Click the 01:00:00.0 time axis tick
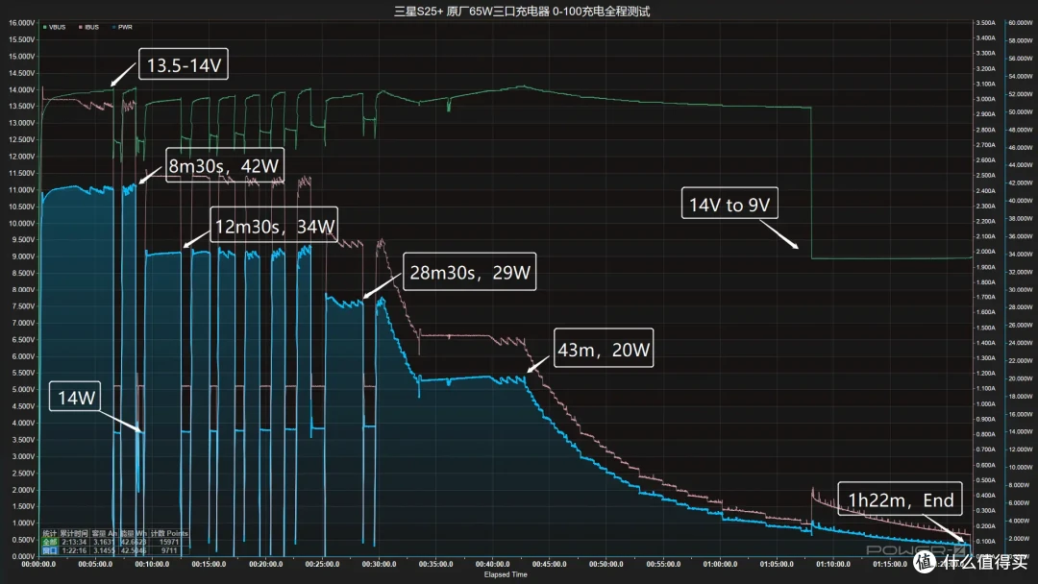This screenshot has width=1038, height=584. click(720, 564)
